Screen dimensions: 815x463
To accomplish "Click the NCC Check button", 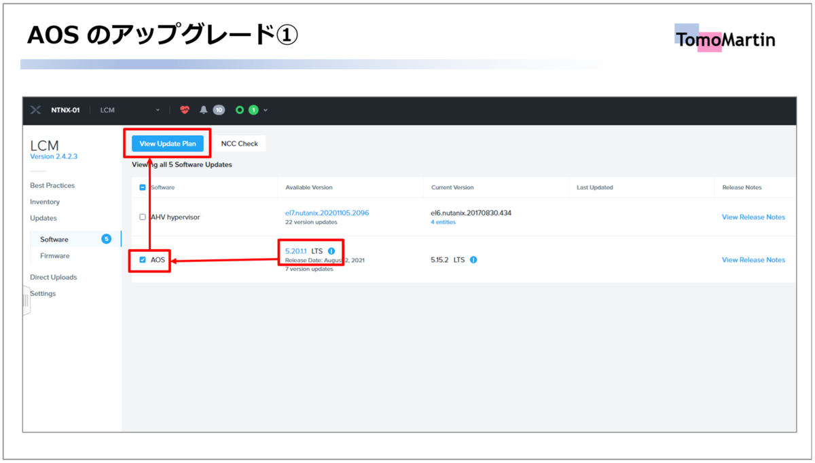I will pos(240,144).
